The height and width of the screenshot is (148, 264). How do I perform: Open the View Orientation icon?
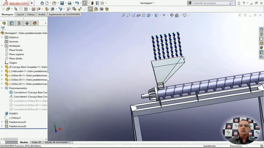point(148,15)
